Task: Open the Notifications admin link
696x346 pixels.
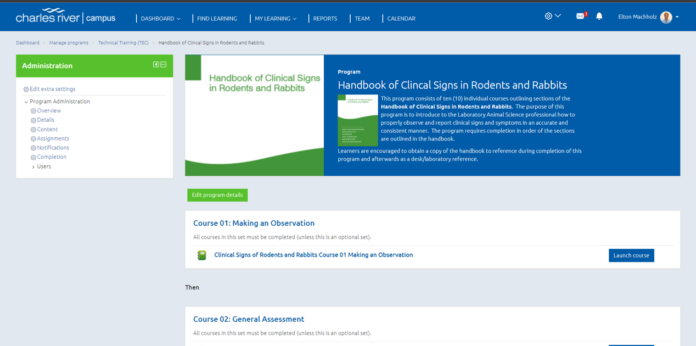Action: [53, 148]
